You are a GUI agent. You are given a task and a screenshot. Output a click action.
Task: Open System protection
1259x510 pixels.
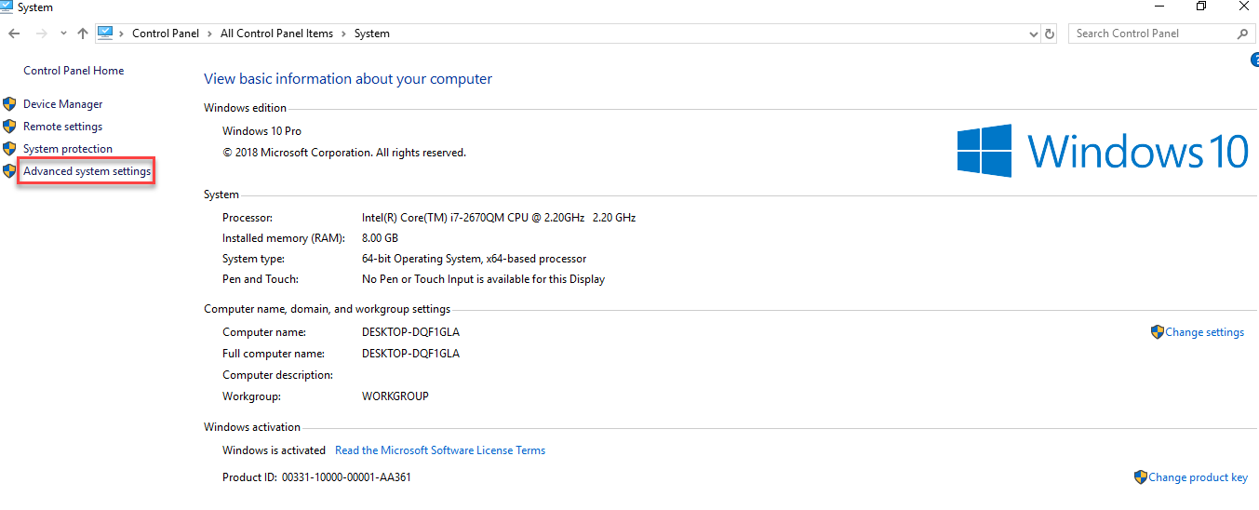pos(68,149)
